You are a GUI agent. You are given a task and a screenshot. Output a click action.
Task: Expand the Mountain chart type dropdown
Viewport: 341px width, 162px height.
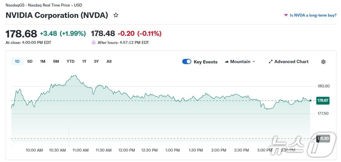(x=254, y=62)
